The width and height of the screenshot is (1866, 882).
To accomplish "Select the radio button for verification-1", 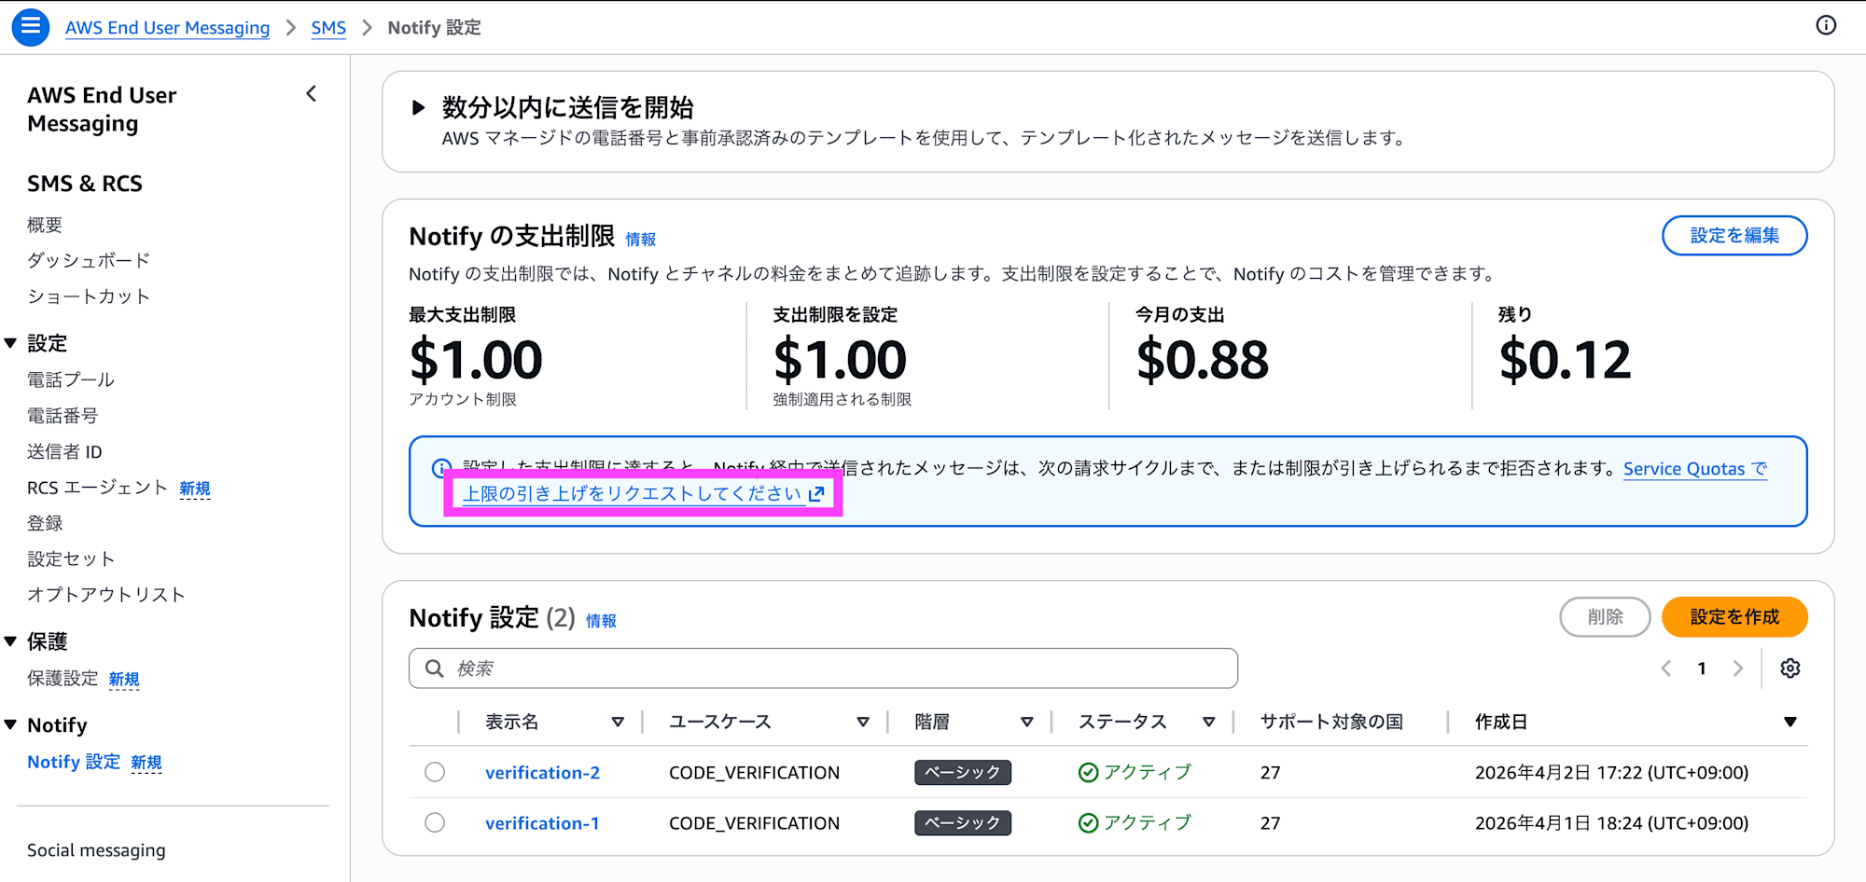I will tap(434, 822).
